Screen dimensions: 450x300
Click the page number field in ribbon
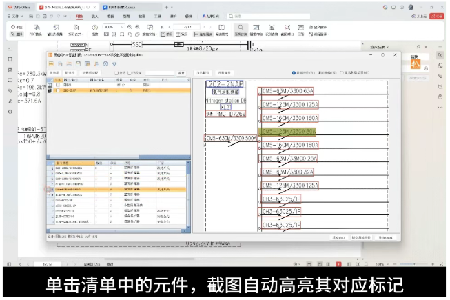click(x=187, y=27)
